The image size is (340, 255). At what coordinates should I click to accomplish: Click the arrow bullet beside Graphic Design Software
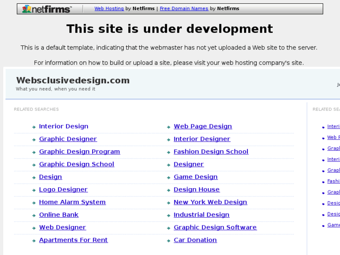tap(169, 228)
